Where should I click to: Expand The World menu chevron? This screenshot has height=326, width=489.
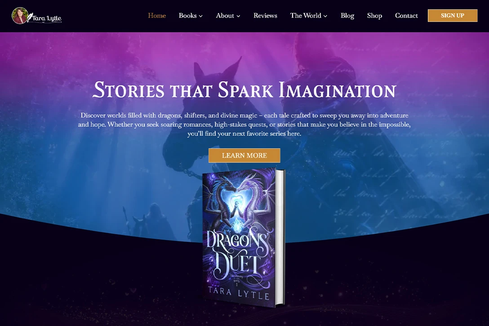(325, 16)
